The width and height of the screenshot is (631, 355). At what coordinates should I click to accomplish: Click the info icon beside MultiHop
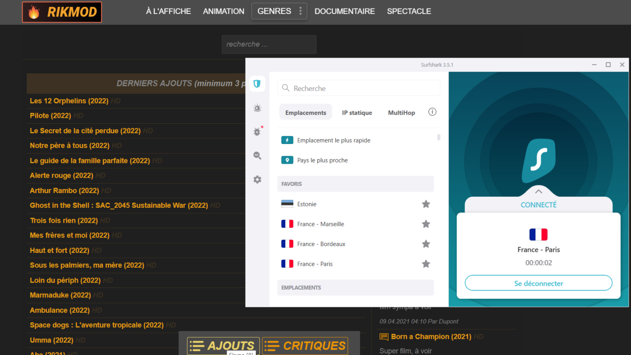point(432,112)
